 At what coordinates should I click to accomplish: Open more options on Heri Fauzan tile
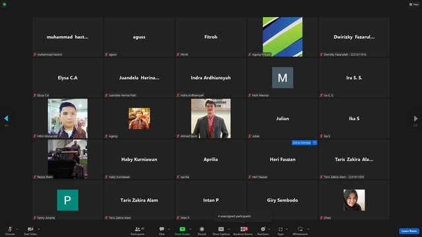[315, 143]
